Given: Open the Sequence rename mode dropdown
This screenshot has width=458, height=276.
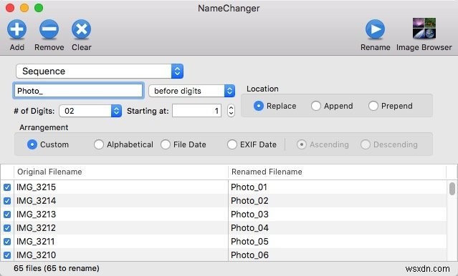Looking at the screenshot, I should pyautogui.click(x=100, y=71).
